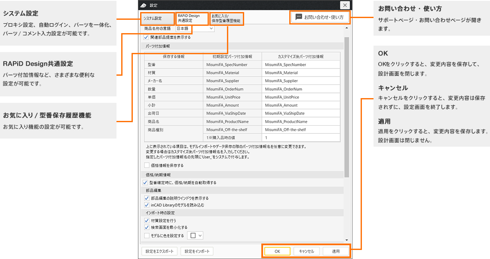This screenshot has height=259, width=490.
Task: Enable 価格情報を保存する checkbox
Action: (146, 164)
